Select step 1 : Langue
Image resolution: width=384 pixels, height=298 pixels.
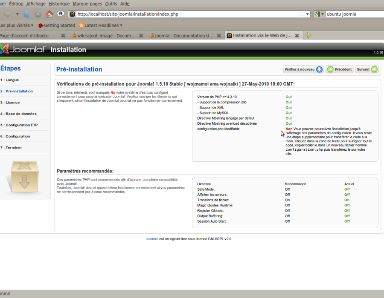tap(9, 80)
